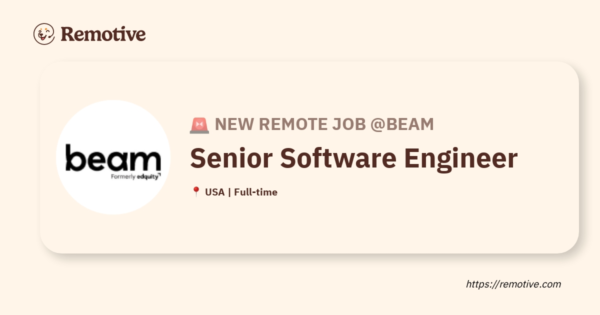Click the vertical bar separator after USA
This screenshot has height=315, width=600.
coord(229,192)
